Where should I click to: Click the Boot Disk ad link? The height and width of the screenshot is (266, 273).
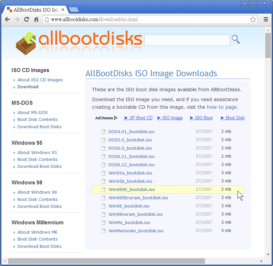(233, 118)
